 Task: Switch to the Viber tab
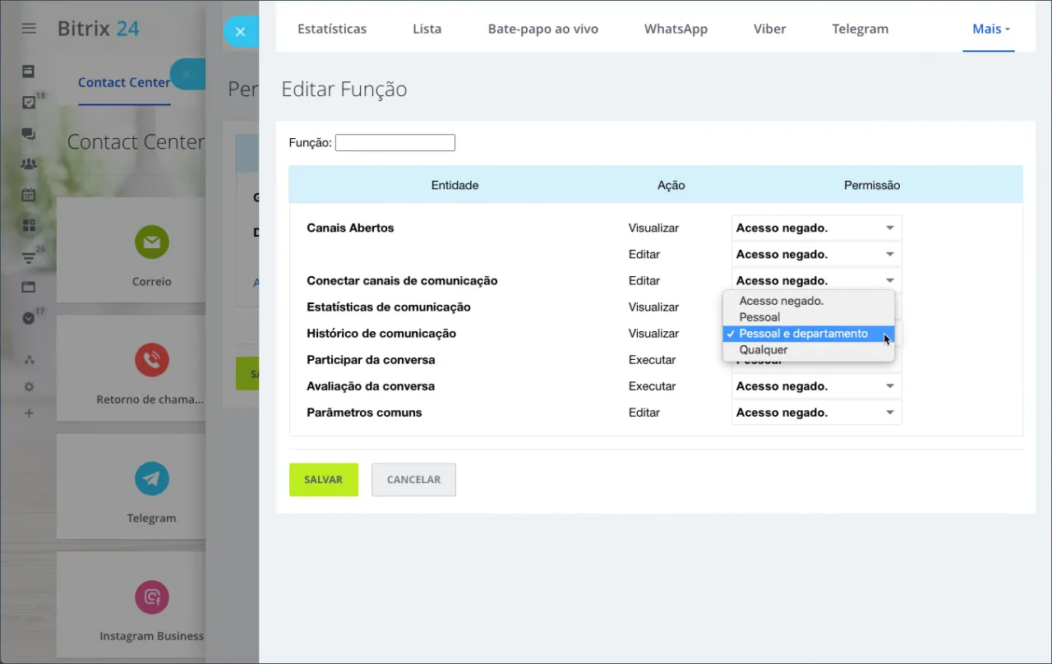point(770,29)
